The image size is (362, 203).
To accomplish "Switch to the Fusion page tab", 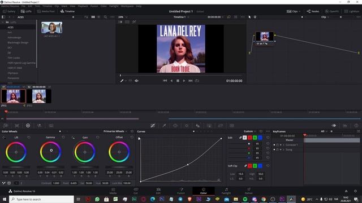I will (x=181, y=191).
